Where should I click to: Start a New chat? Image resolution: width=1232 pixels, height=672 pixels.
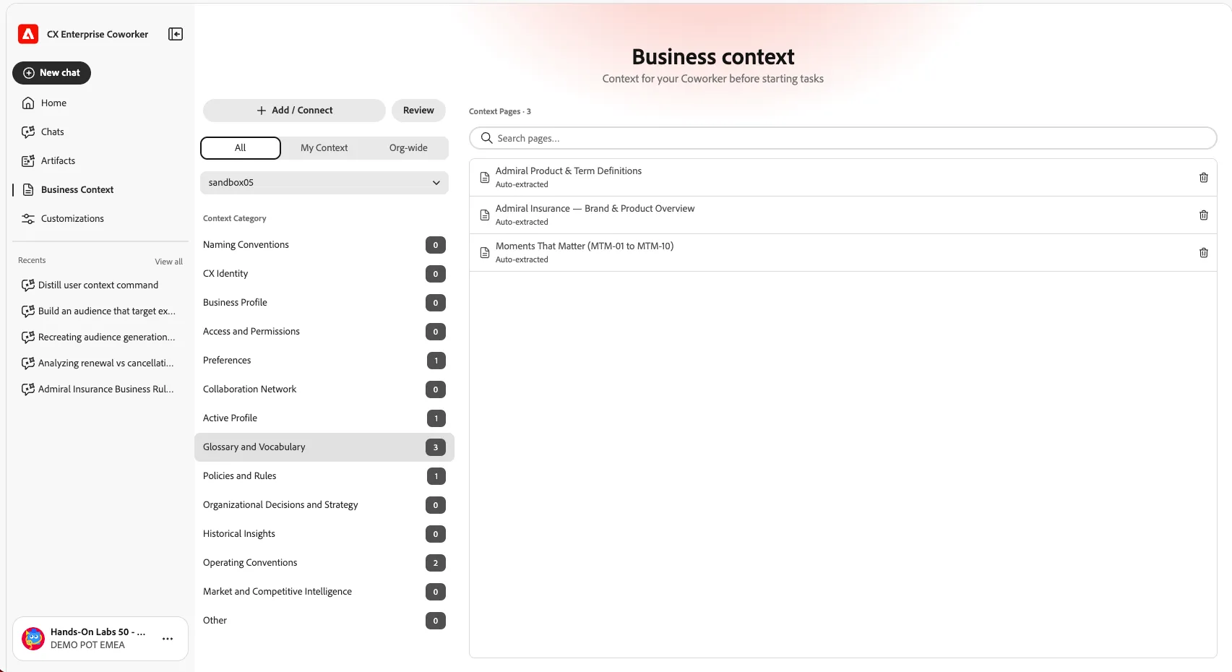[51, 73]
